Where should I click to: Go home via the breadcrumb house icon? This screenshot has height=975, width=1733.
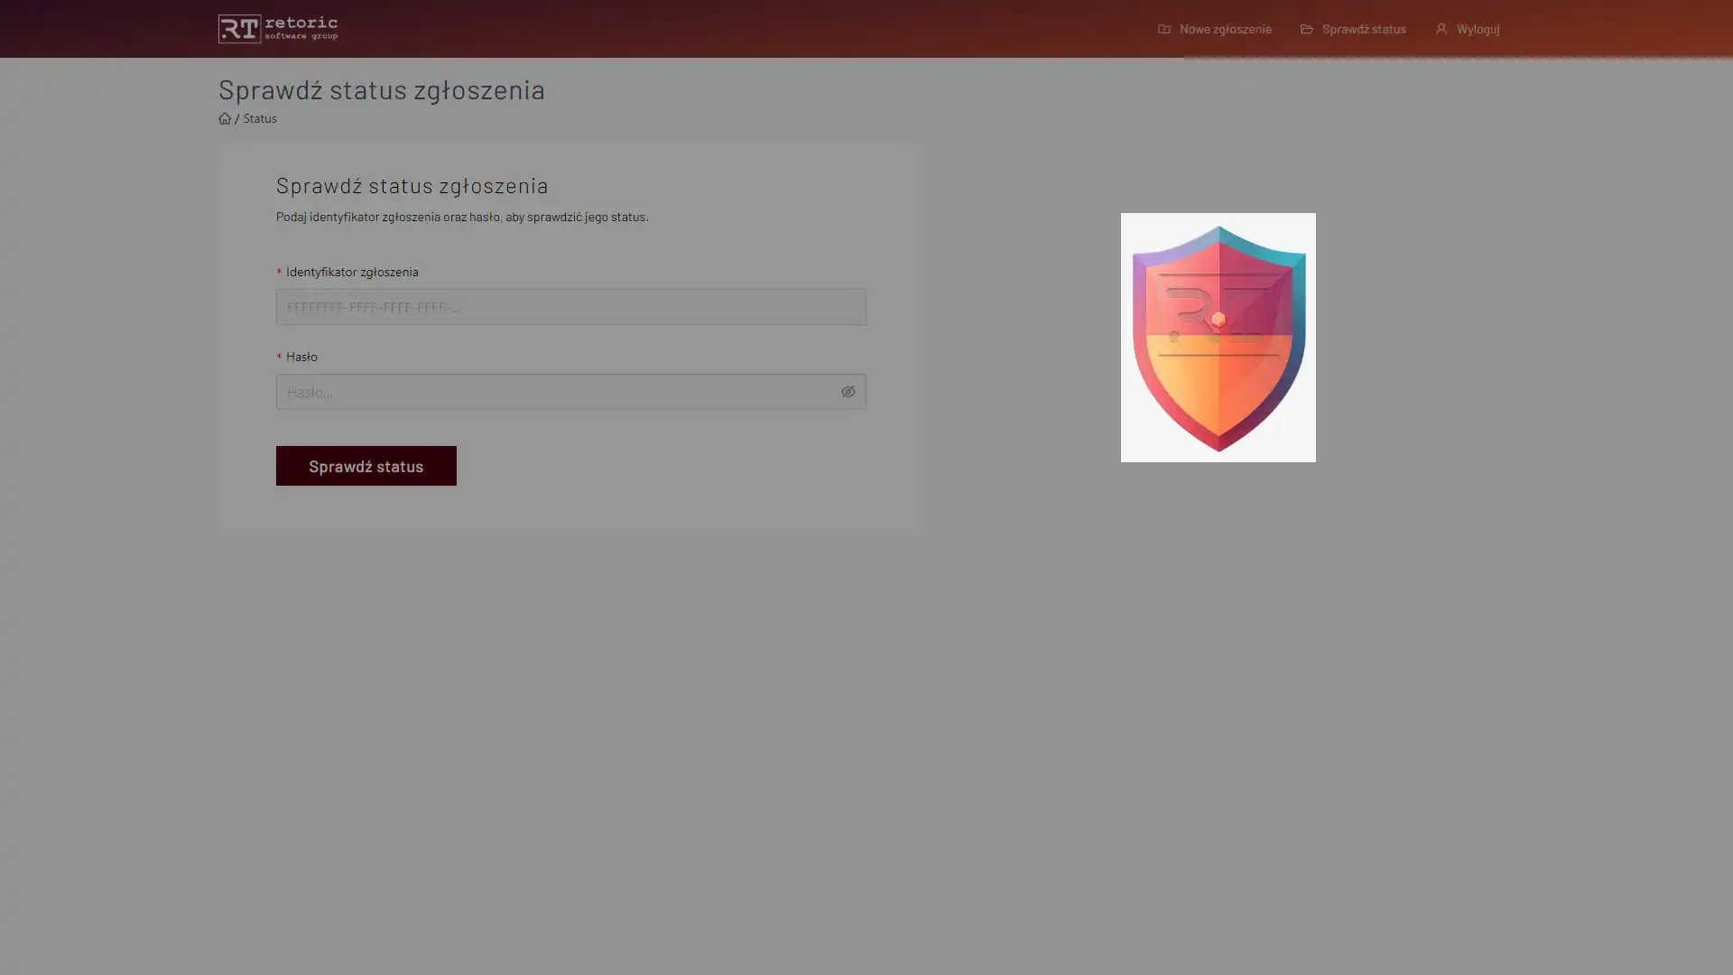pyautogui.click(x=225, y=118)
